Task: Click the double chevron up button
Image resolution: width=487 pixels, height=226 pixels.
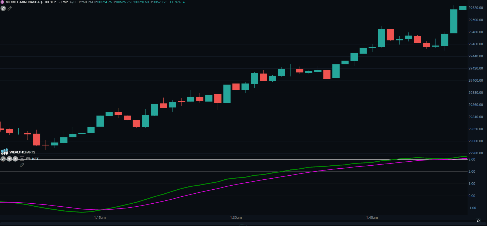Action: click(478, 221)
